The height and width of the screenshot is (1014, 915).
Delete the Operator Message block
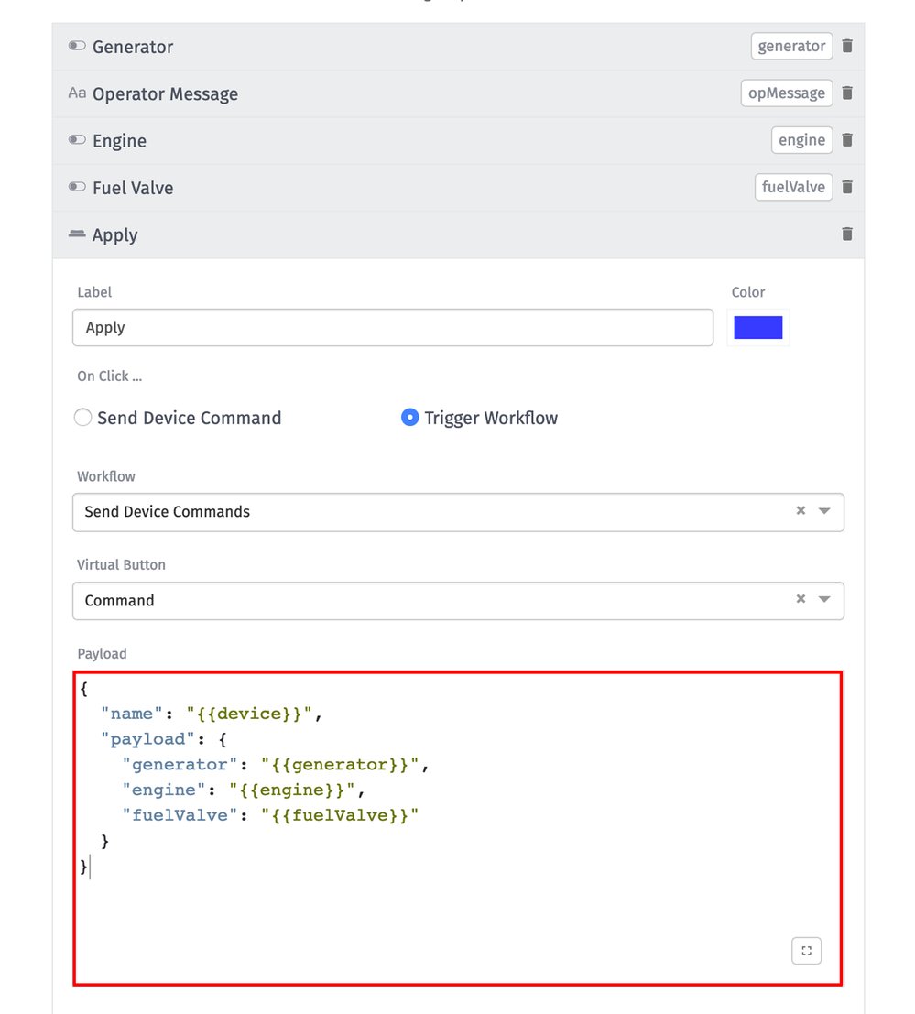[x=846, y=93]
